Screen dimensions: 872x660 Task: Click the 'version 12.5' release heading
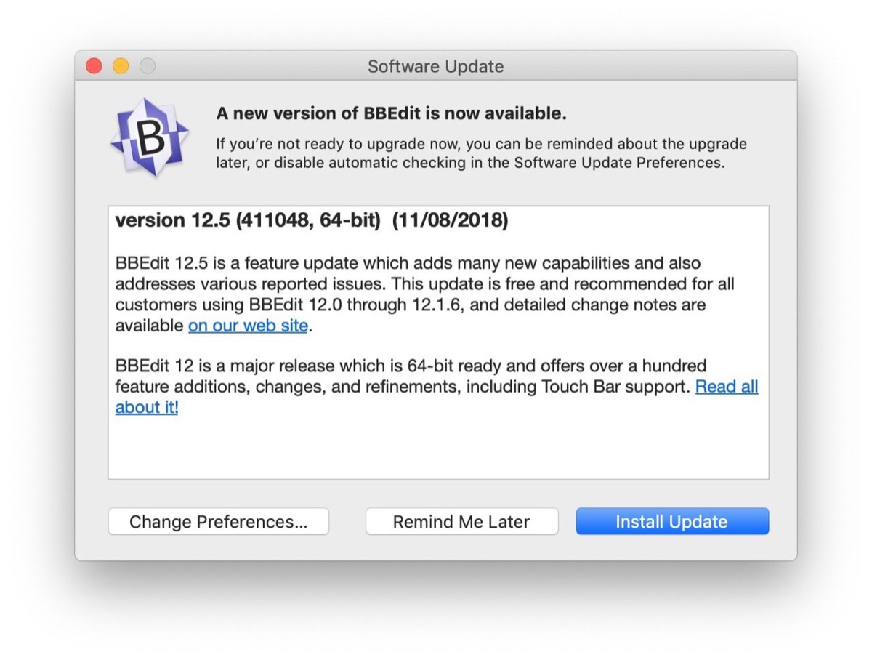click(171, 221)
